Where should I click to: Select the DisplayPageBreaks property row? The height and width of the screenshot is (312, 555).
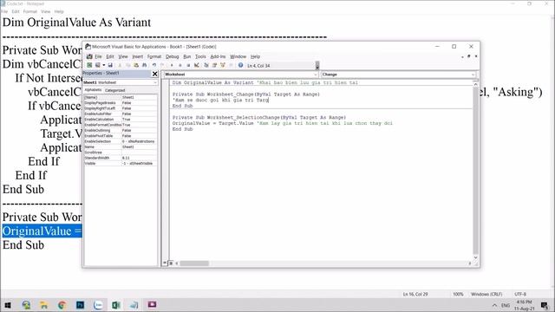pos(121,103)
